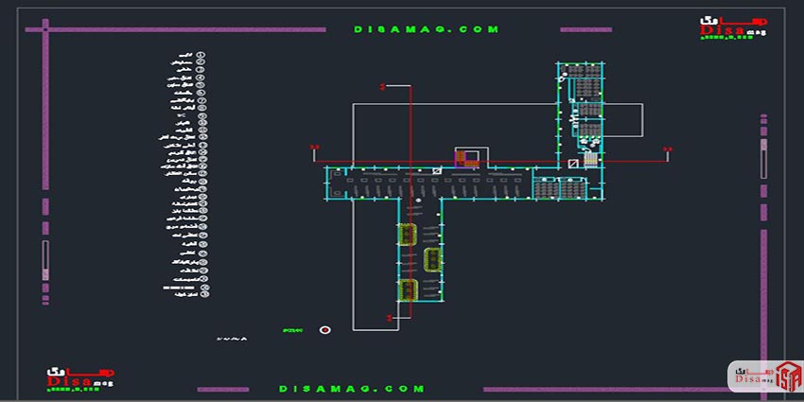Select the white drawing title text below the legend
Screen dimensions: 804x402
pos(232,338)
